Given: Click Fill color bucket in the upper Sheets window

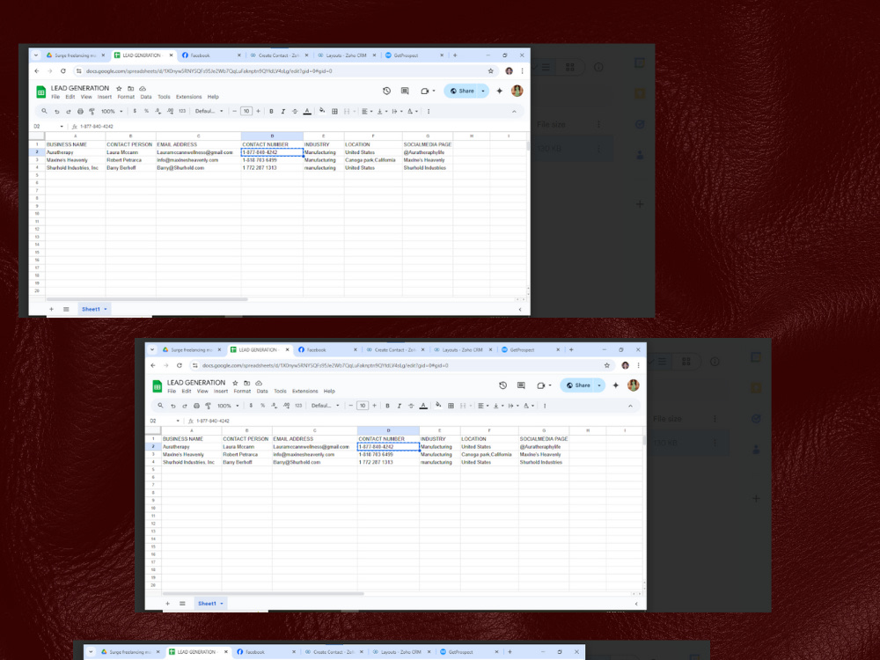Looking at the screenshot, I should click(x=322, y=111).
